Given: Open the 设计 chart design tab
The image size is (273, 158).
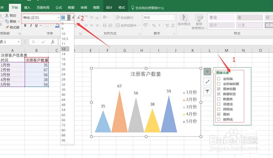Looking at the screenshot, I should [109, 7].
